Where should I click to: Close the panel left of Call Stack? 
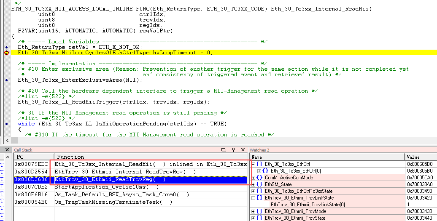[7, 150]
